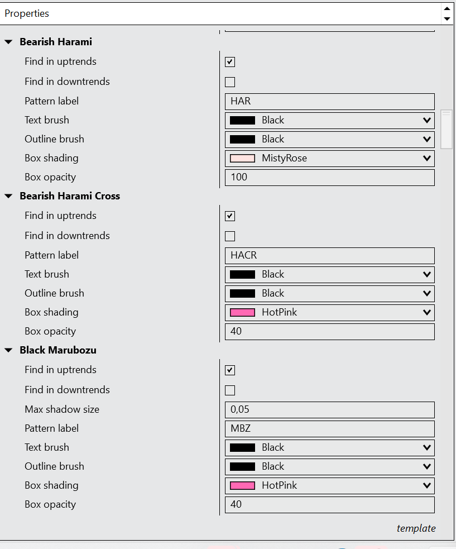Click the template link
Viewport: 456px width, 549px height.
point(416,528)
